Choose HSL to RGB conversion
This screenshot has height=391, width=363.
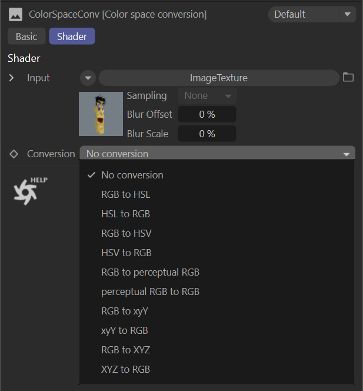(125, 214)
